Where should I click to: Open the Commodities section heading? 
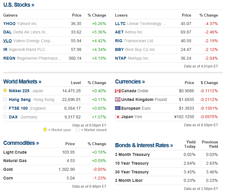click(x=21, y=143)
